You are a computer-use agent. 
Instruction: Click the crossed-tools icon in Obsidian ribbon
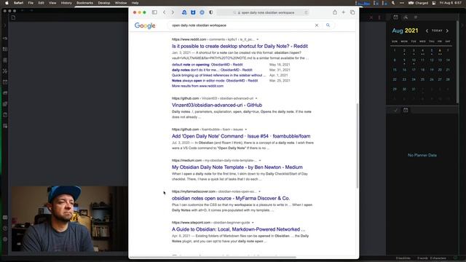[x=5, y=71]
